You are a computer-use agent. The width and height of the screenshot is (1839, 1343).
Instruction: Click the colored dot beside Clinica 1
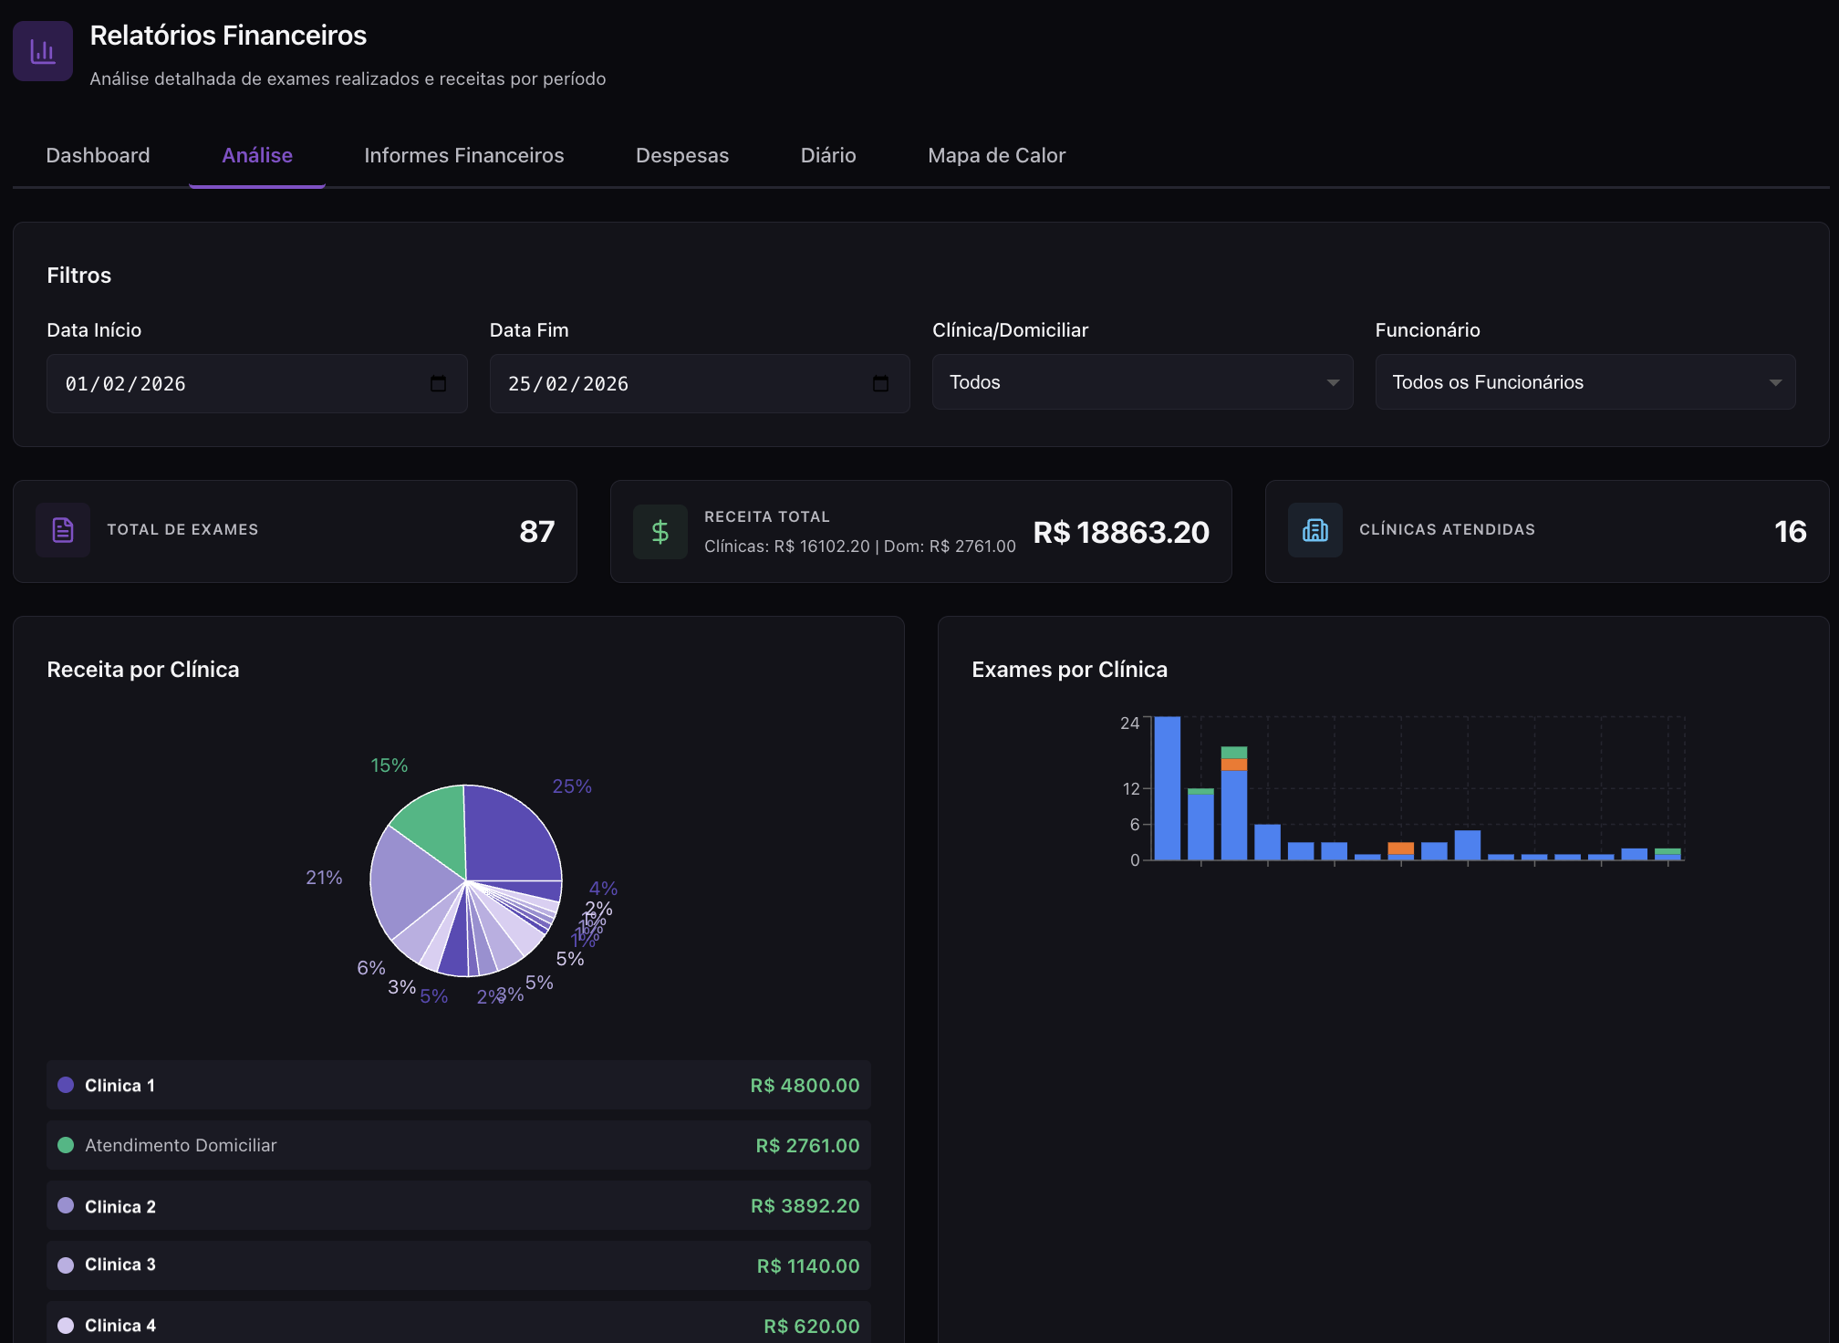coord(64,1085)
